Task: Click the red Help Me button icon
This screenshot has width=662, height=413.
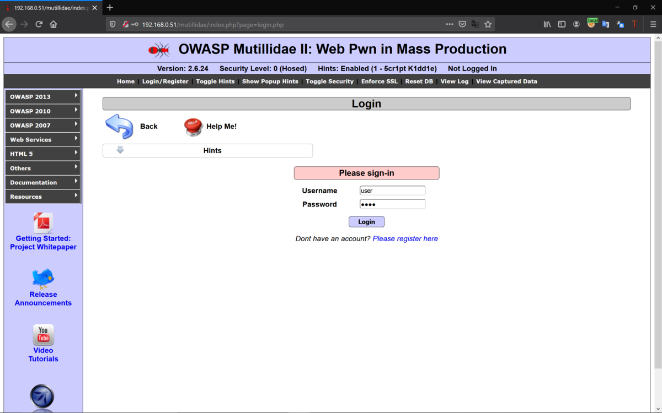Action: (193, 127)
